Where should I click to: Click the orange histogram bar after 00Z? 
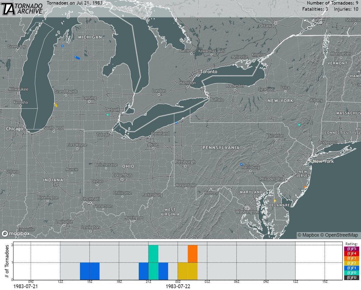tap(193, 254)
